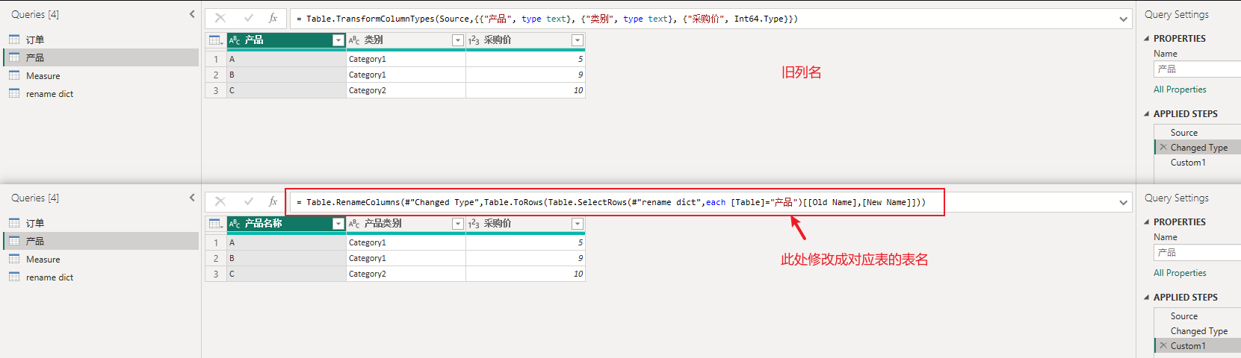
Task: Click the cancel X icon beside the Table.TransformColumnTypes formula
Action: 220,18
